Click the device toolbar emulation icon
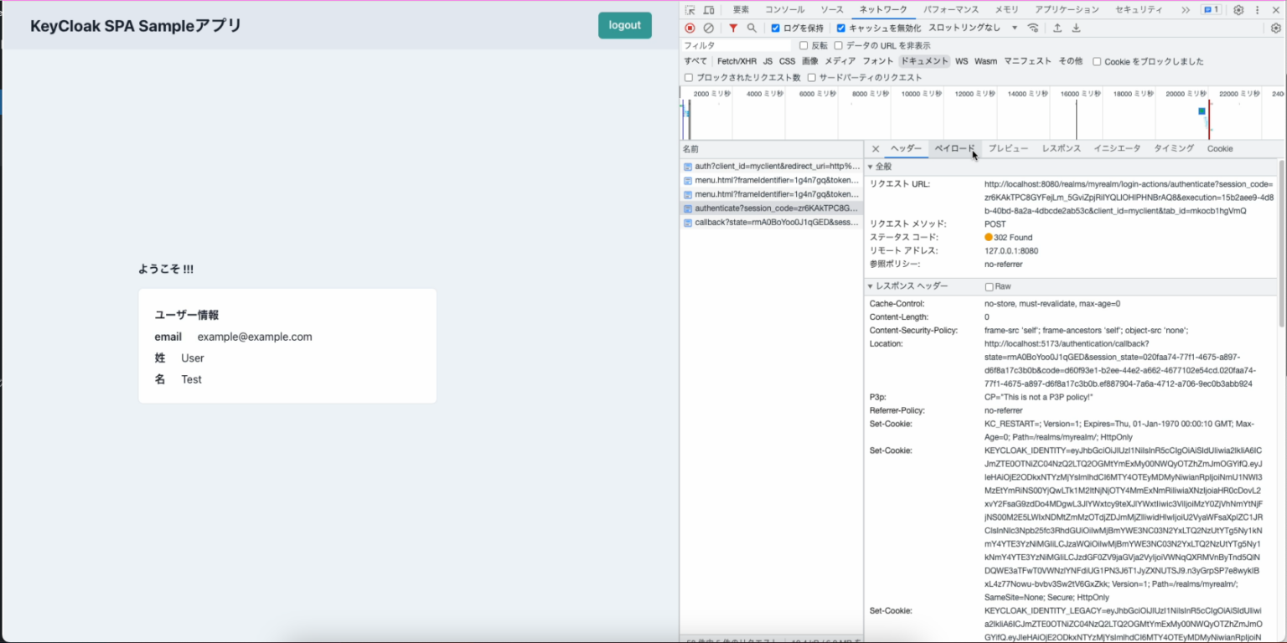The image size is (1287, 643). coord(708,9)
